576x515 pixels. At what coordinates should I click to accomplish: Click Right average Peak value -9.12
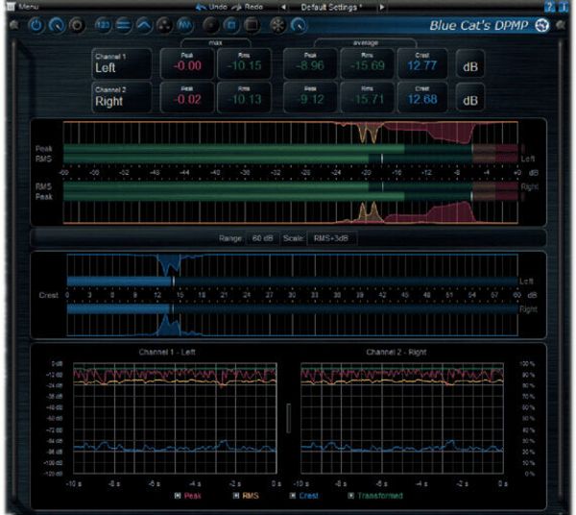pos(310,97)
